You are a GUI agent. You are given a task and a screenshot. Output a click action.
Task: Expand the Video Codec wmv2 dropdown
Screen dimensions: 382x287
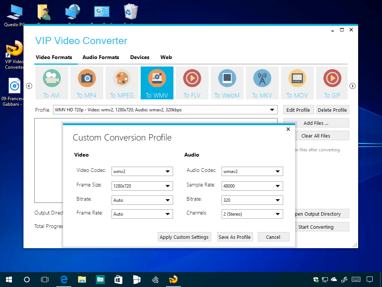(x=142, y=171)
